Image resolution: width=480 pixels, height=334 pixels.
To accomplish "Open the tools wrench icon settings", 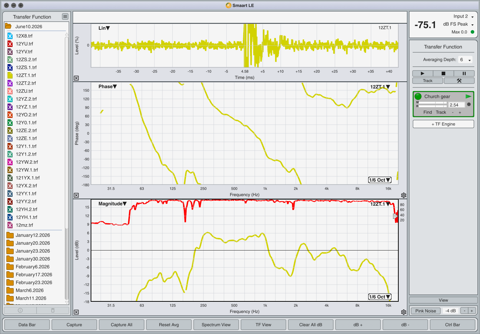I will (459, 81).
